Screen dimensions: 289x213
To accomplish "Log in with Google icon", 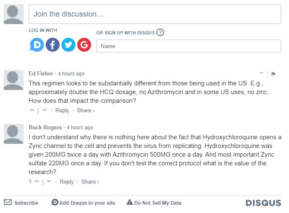I will pos(84,45).
